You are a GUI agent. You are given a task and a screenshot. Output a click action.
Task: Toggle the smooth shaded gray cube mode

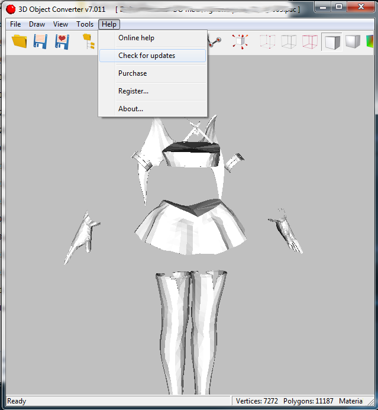[353, 41]
